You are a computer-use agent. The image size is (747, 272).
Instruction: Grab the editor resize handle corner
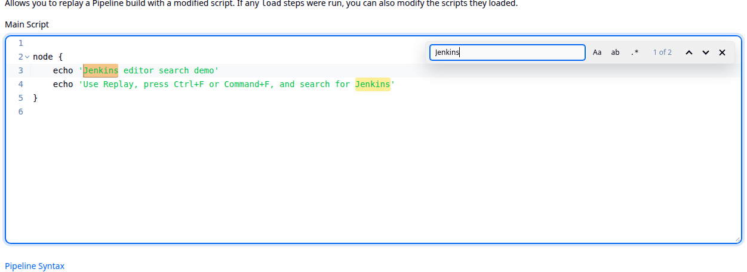click(738, 240)
